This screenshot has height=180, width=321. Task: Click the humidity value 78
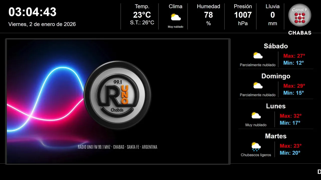pos(208,15)
